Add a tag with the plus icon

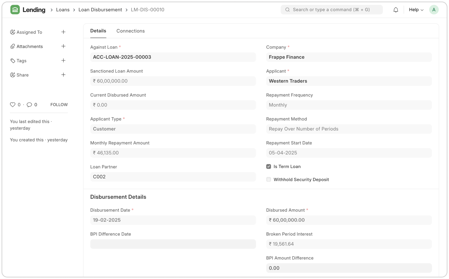tap(64, 61)
